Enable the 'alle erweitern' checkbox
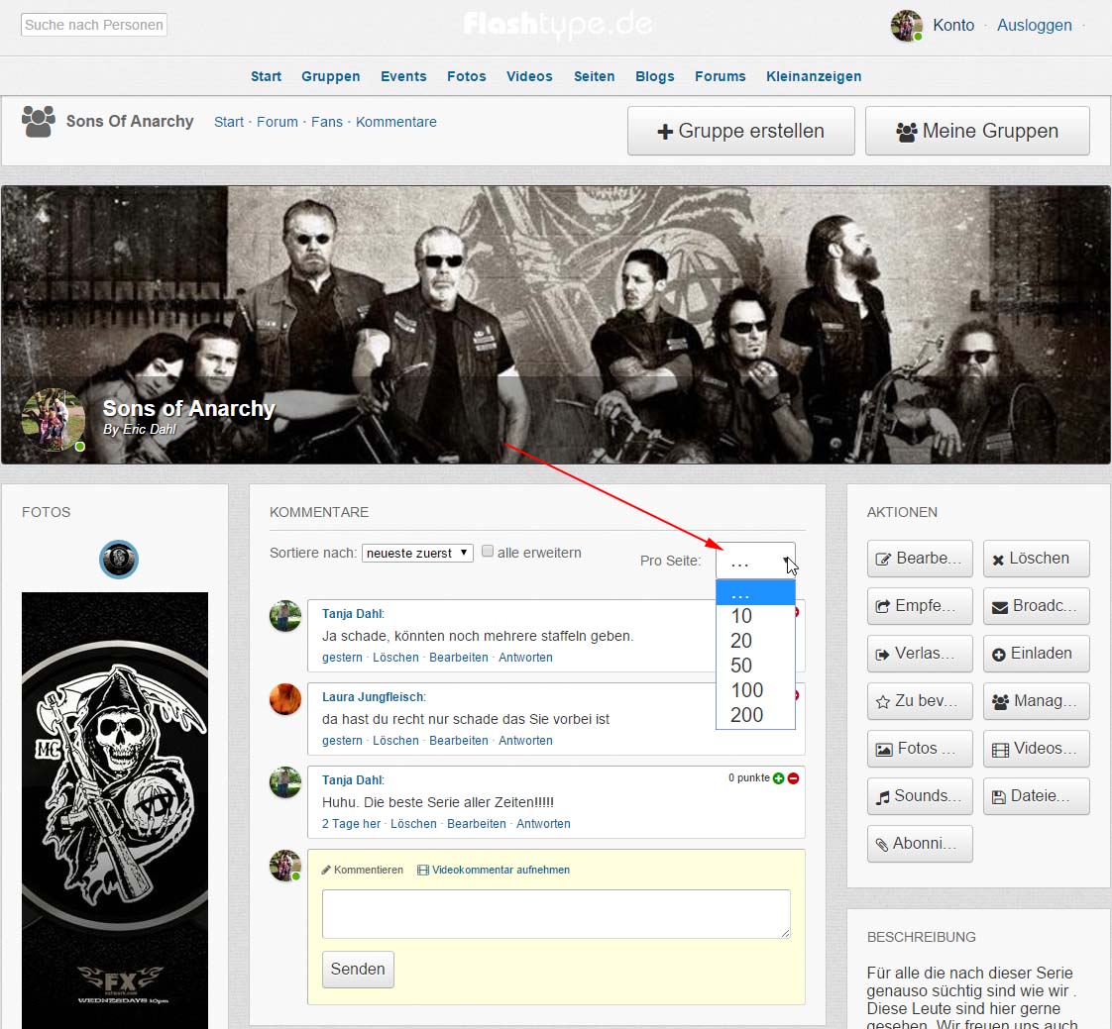 pos(488,552)
